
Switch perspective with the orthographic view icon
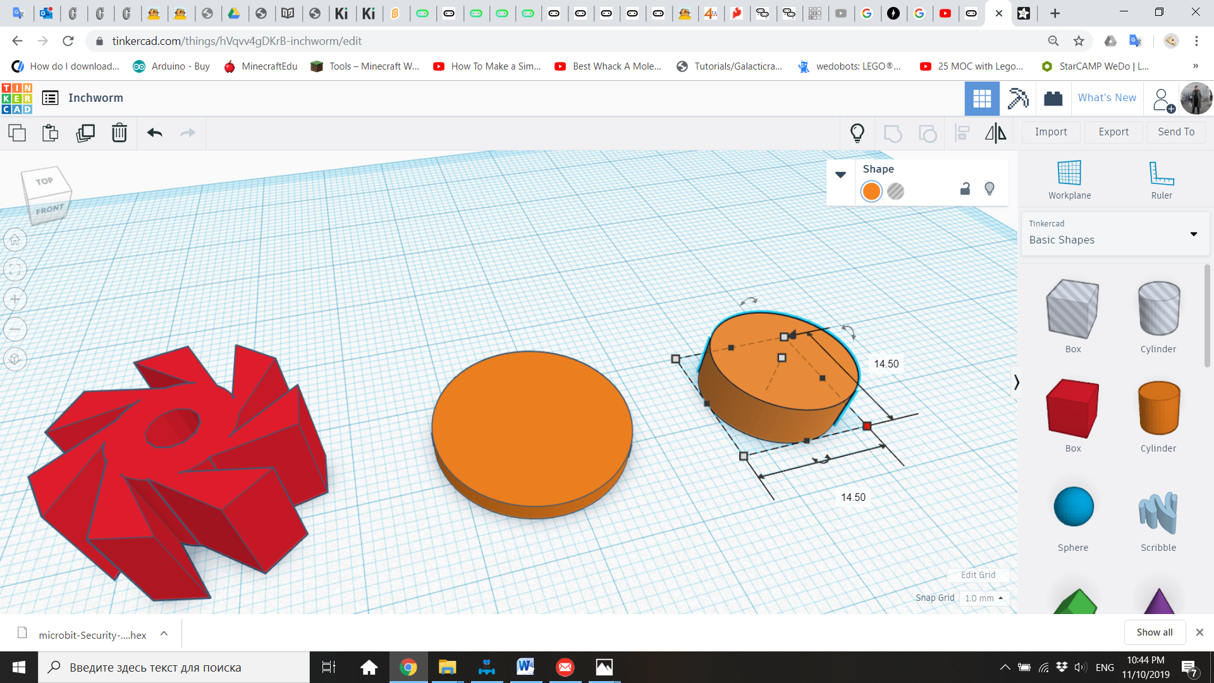click(15, 359)
